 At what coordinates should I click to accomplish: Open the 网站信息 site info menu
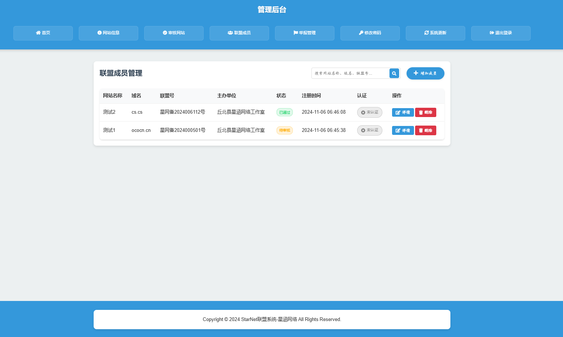coord(109,33)
